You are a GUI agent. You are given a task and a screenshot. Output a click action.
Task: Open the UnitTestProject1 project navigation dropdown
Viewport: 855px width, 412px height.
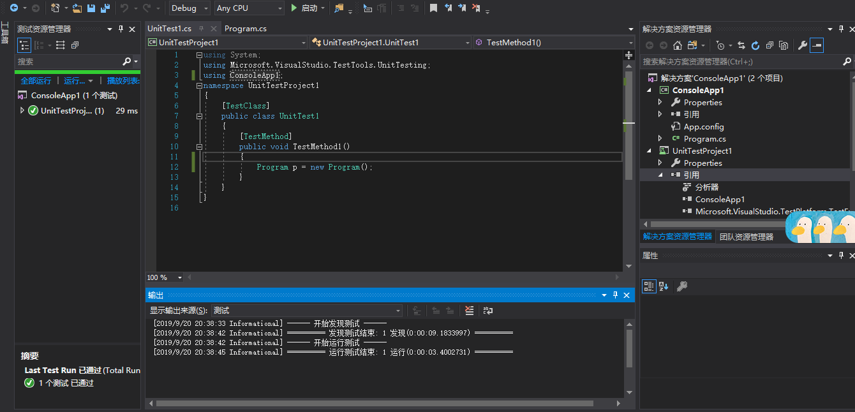click(228, 42)
